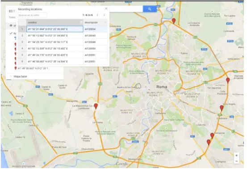This screenshot has width=247, height=169.
Task: Toggle the Recording locations layer checkbox
Action: (x=11, y=33)
